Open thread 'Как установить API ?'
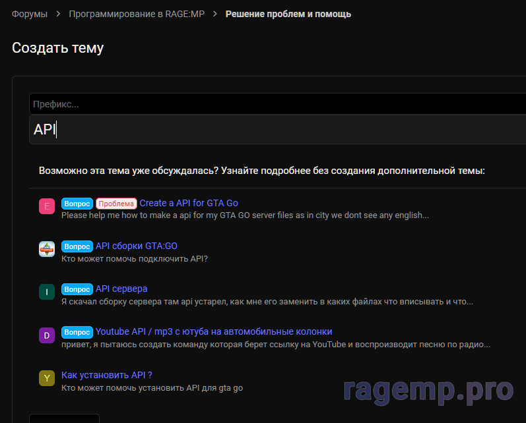Viewport: 526px width, 423px height. point(107,375)
